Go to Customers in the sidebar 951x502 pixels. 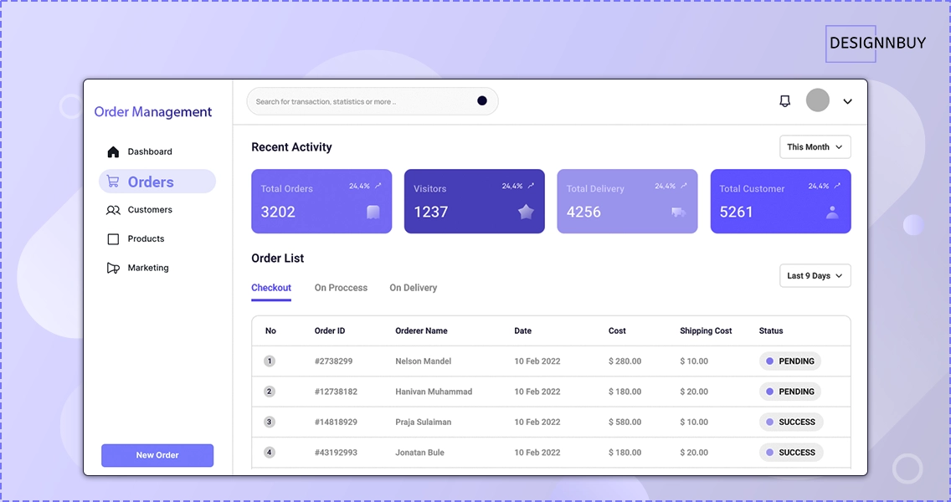coord(150,210)
